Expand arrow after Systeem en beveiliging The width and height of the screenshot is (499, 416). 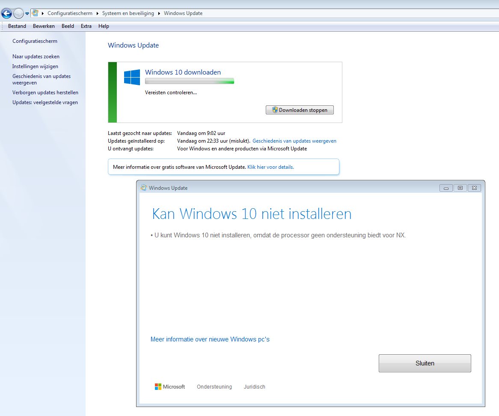159,13
